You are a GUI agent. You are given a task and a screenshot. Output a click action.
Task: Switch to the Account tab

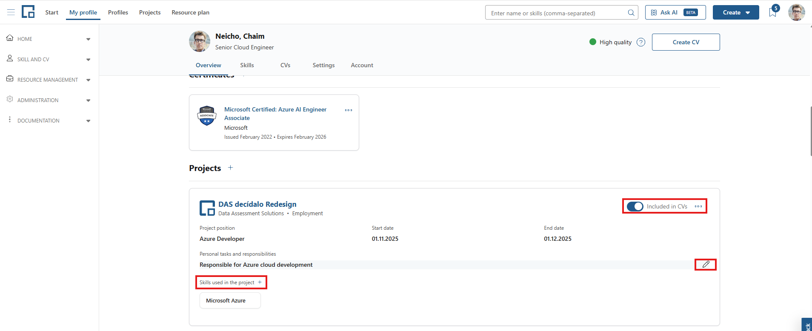tap(362, 65)
